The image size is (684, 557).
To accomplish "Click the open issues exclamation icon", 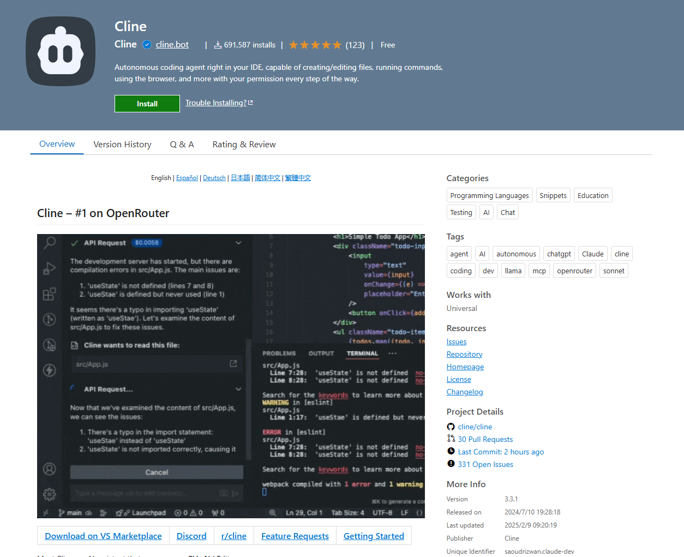I will [x=451, y=464].
